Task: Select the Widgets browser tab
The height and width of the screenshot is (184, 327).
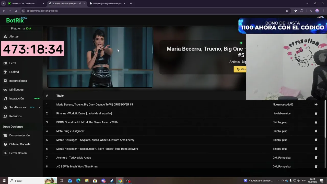Action: tap(107, 4)
